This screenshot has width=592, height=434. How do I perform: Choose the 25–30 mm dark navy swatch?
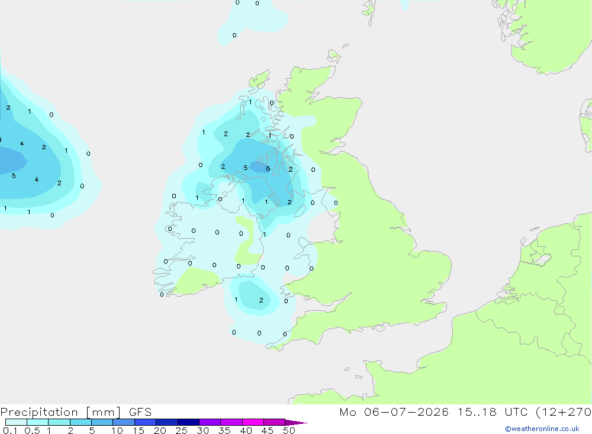(188, 422)
